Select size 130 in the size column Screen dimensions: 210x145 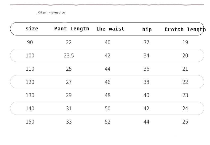tap(30, 95)
